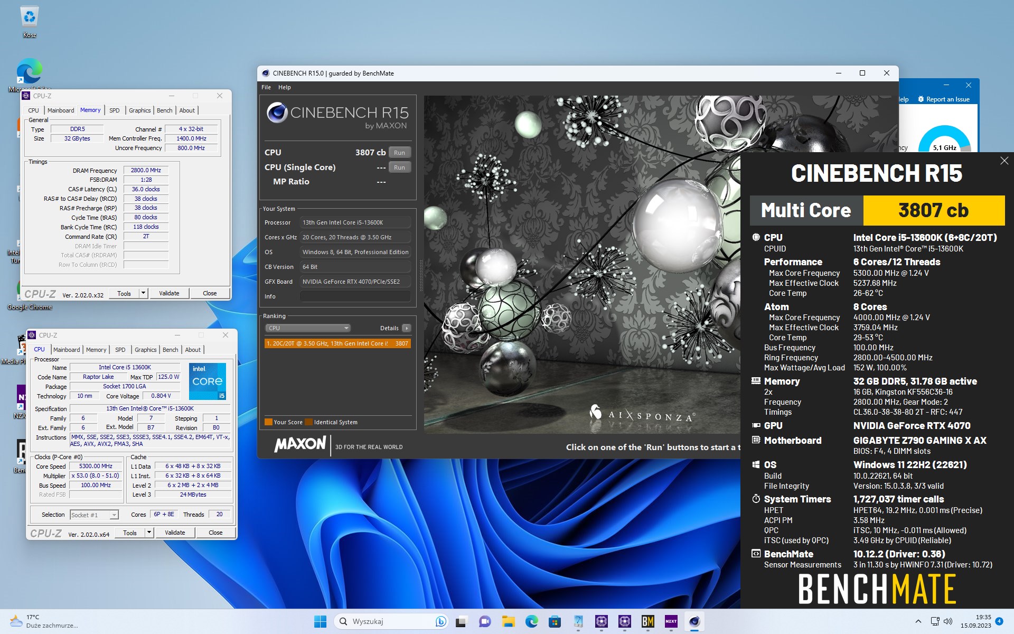
Task: Click Close button in top CPU-Z window
Action: click(210, 294)
